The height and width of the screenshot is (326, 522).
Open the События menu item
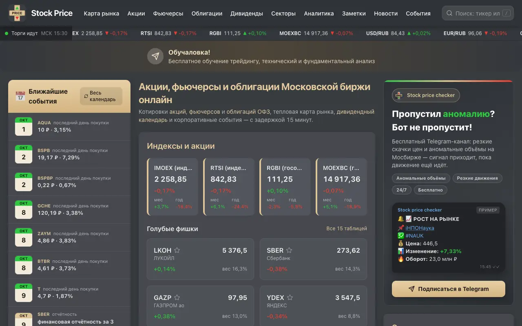pos(418,13)
